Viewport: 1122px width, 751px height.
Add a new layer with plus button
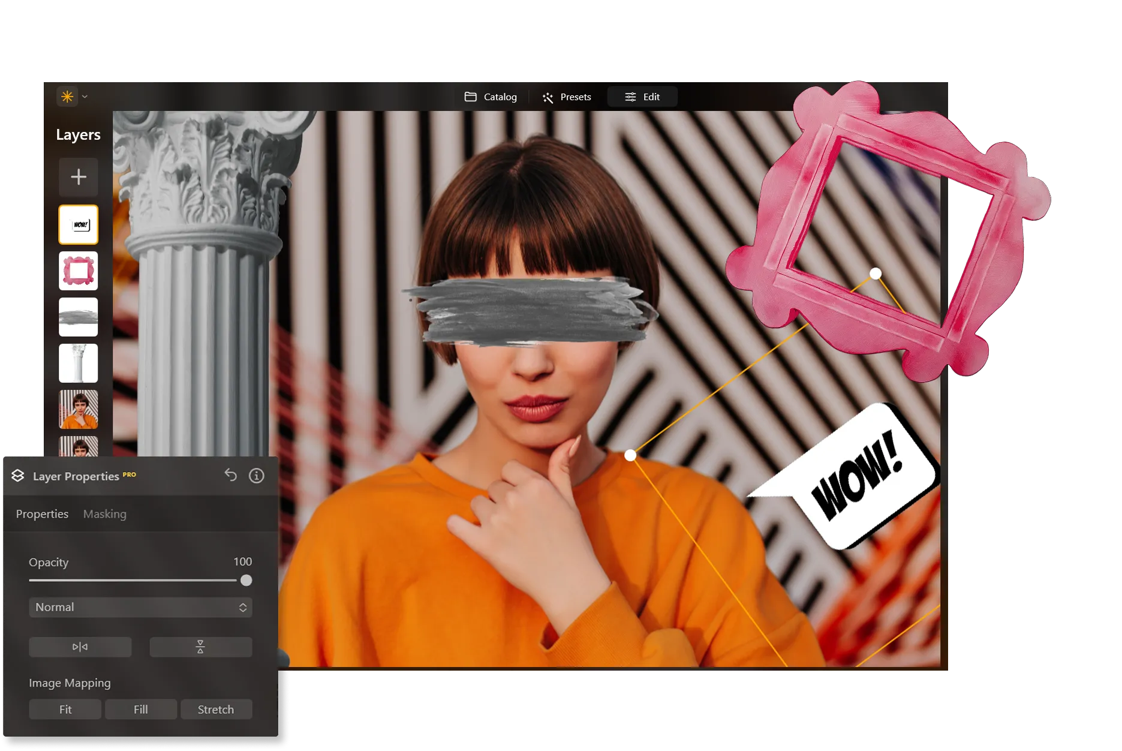click(x=79, y=177)
